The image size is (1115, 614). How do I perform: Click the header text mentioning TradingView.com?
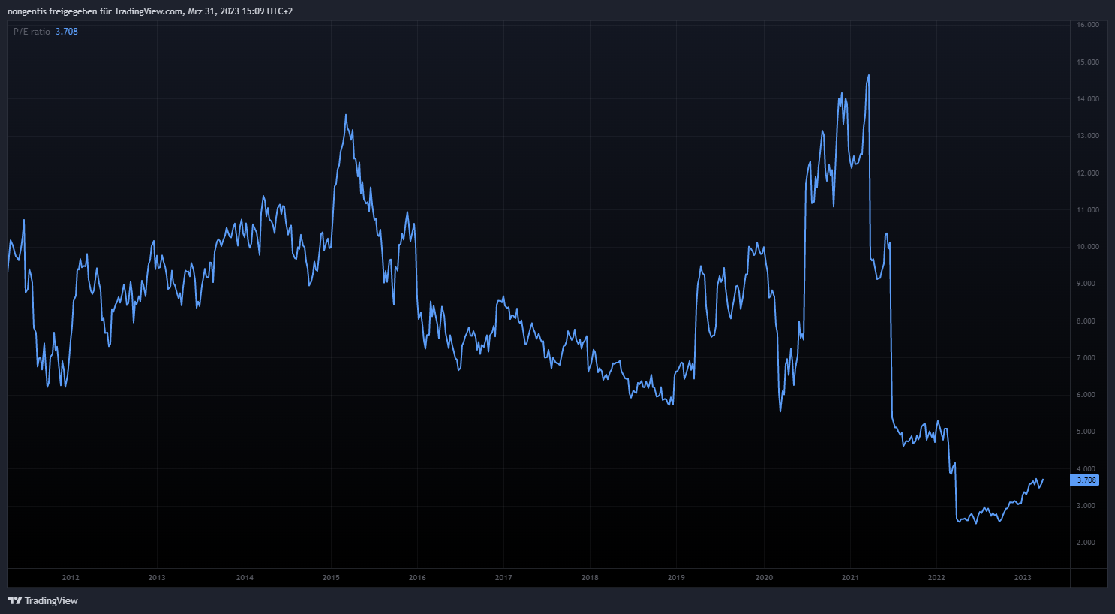150,11
